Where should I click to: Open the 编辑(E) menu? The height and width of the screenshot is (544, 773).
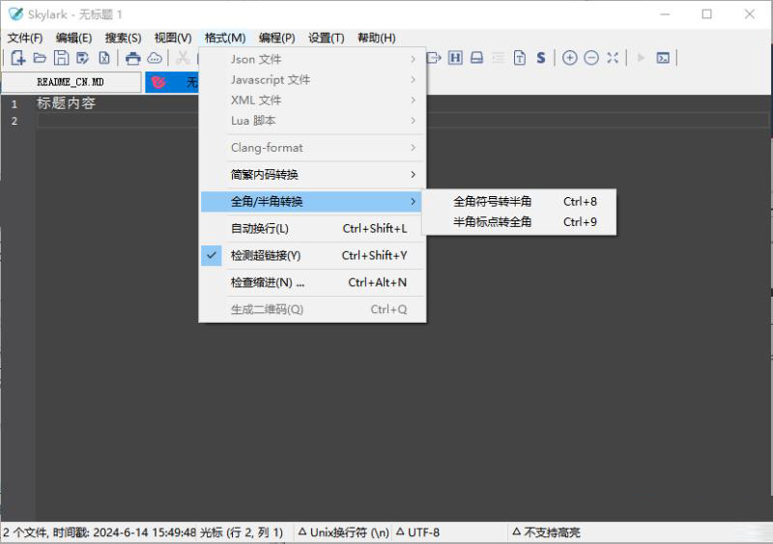[74, 38]
